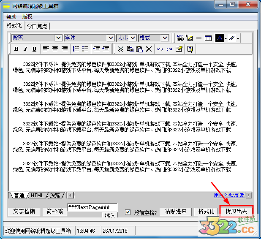The image size is (261, 239).
Task: Undo the last action
Action: tap(160, 49)
